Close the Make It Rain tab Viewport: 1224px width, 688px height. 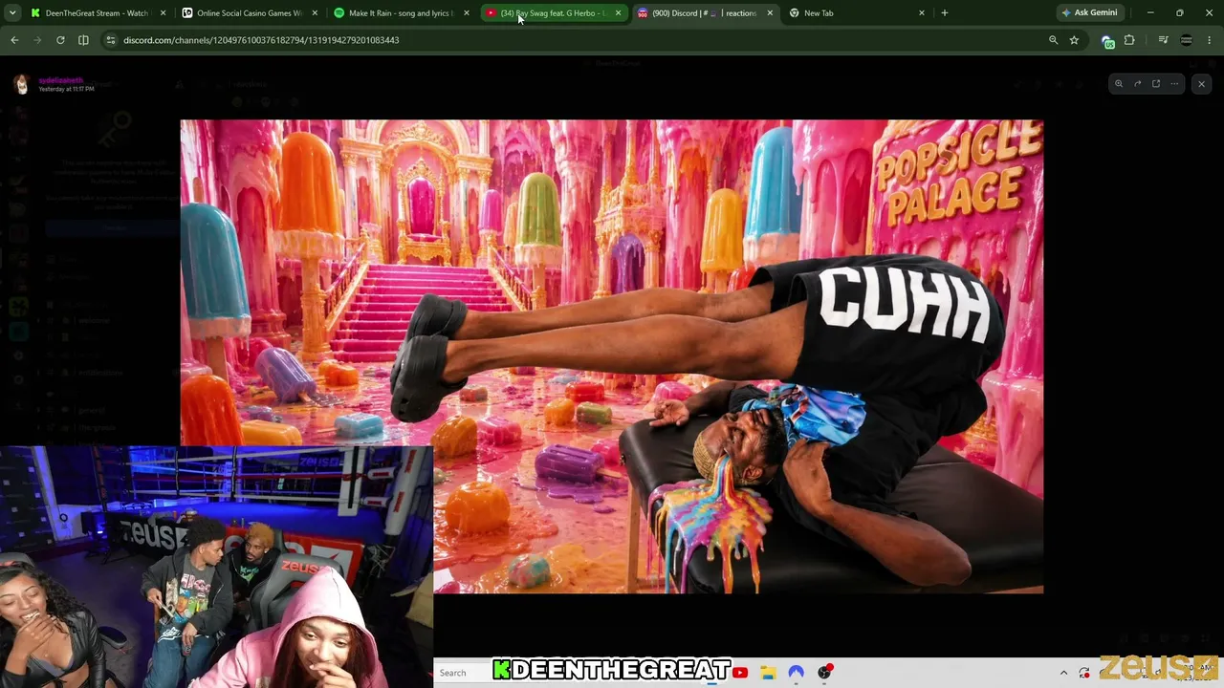pos(466,13)
